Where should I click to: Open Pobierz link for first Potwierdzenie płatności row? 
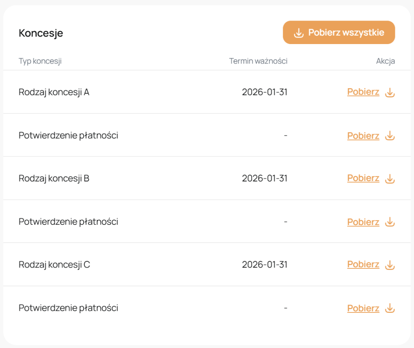363,136
